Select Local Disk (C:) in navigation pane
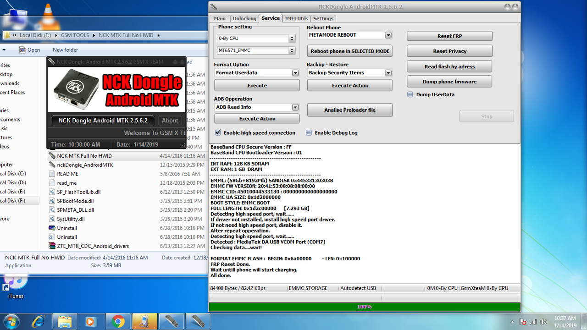The width and height of the screenshot is (587, 330). click(x=13, y=174)
